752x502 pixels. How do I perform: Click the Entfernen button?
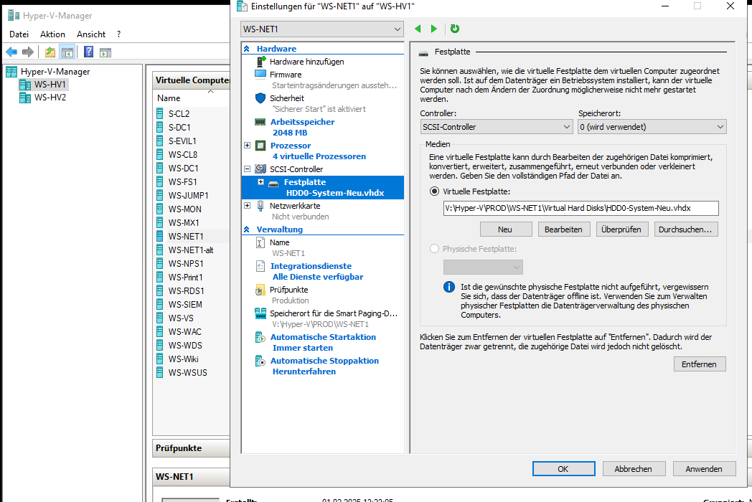(x=699, y=364)
